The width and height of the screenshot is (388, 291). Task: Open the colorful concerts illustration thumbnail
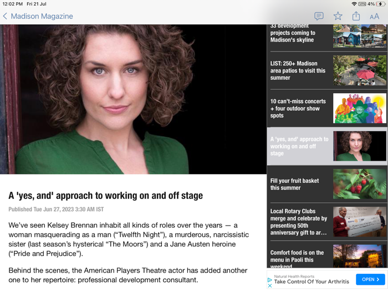[x=360, y=108]
